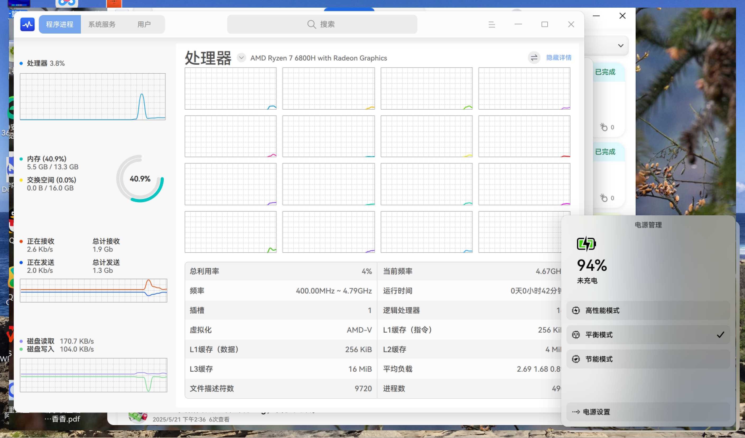The image size is (745, 438).
Task: Click the arrow icon beside 电源设置
Action: click(x=576, y=412)
